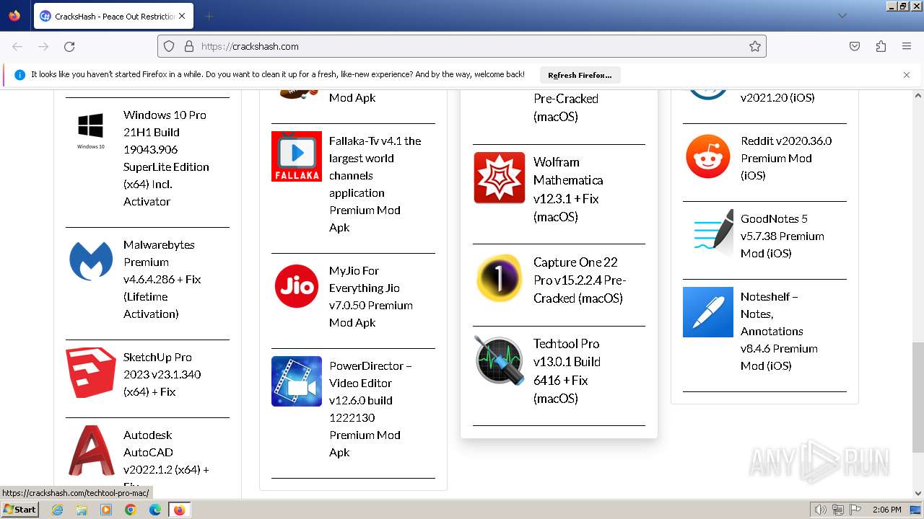Open the Action Center flag icon

[x=855, y=510]
